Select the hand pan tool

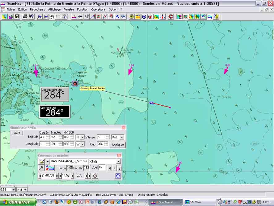(x=52, y=17)
